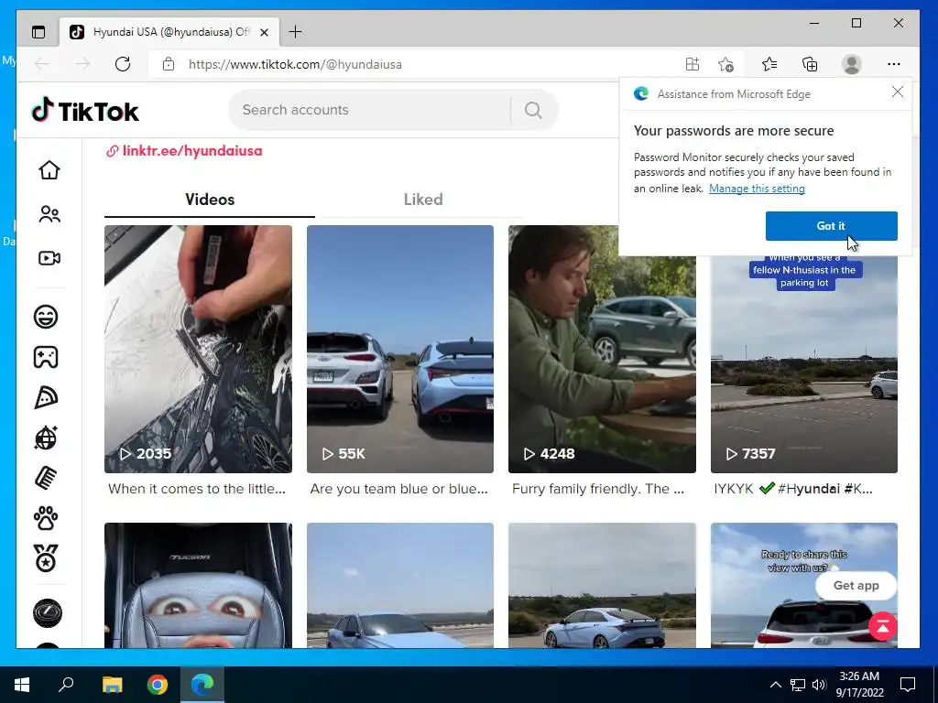Close the Assistance from Microsoft Edge popup
The width and height of the screenshot is (938, 703).
898,92
